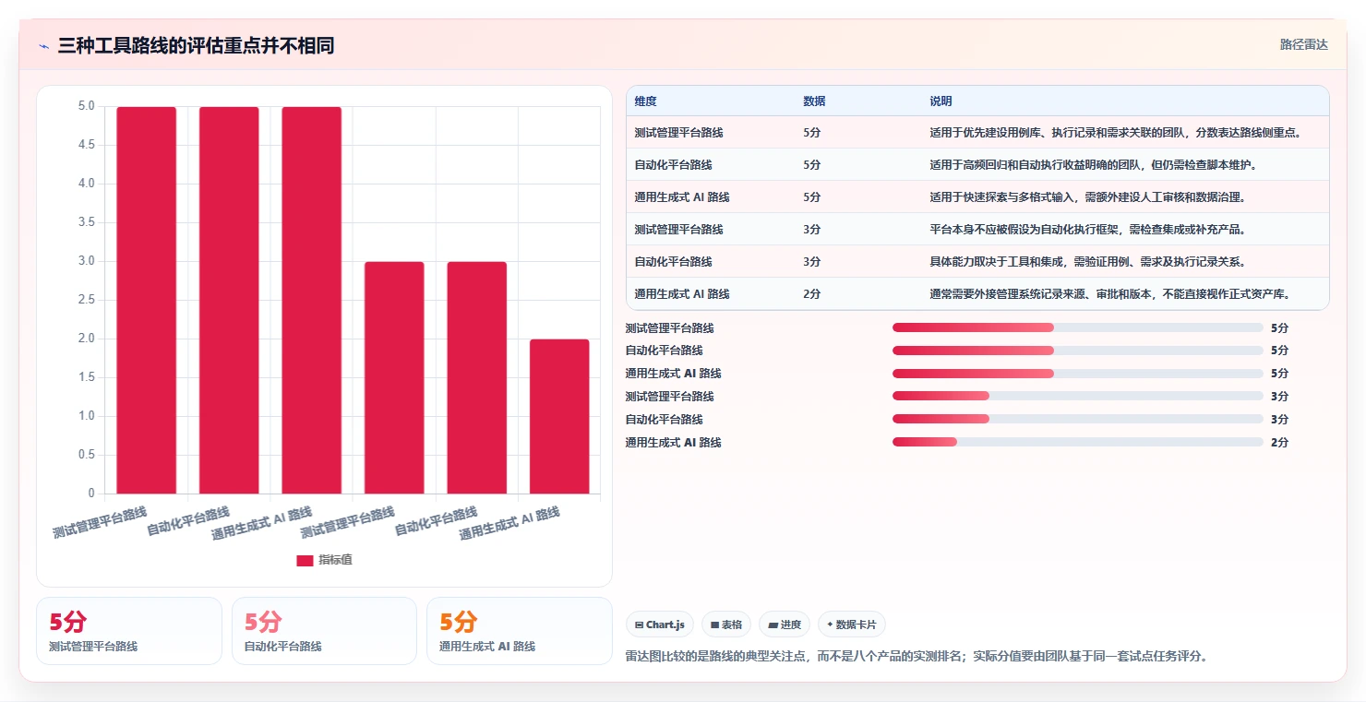Click the 通用生成式 AI 路线 bar reaching 2.0

point(559,416)
